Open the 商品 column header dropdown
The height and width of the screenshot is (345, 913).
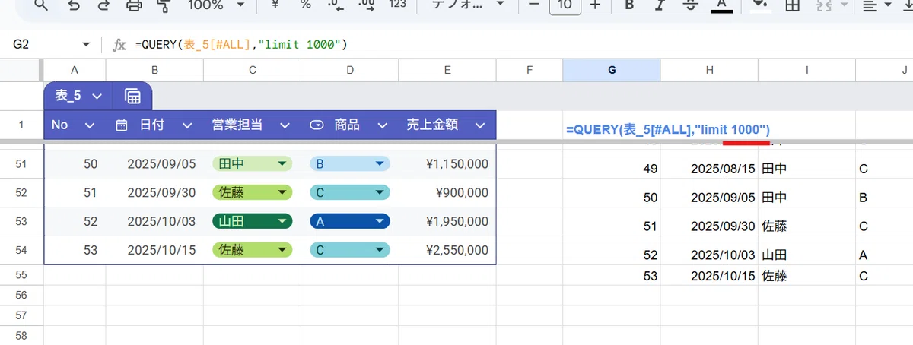tap(382, 125)
